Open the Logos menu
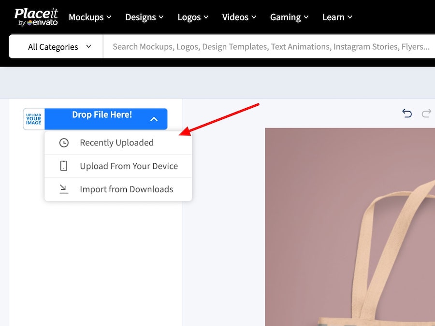The width and height of the screenshot is (435, 326). (193, 17)
